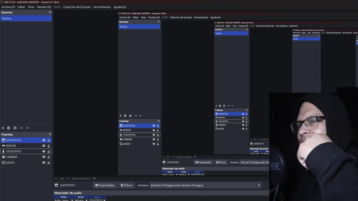Move scene down with down arrow
The image size is (358, 201).
[27, 128]
